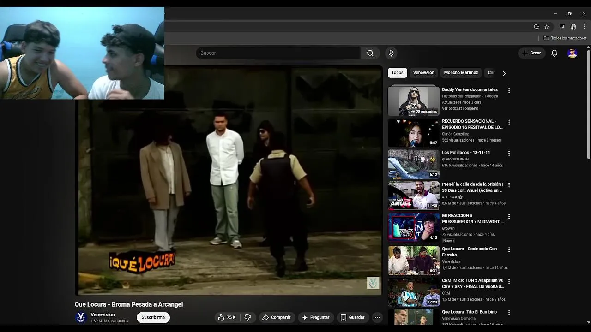Open title Daddy Yankee documentales
Viewport: 591px width, 332px height.
pos(470,89)
